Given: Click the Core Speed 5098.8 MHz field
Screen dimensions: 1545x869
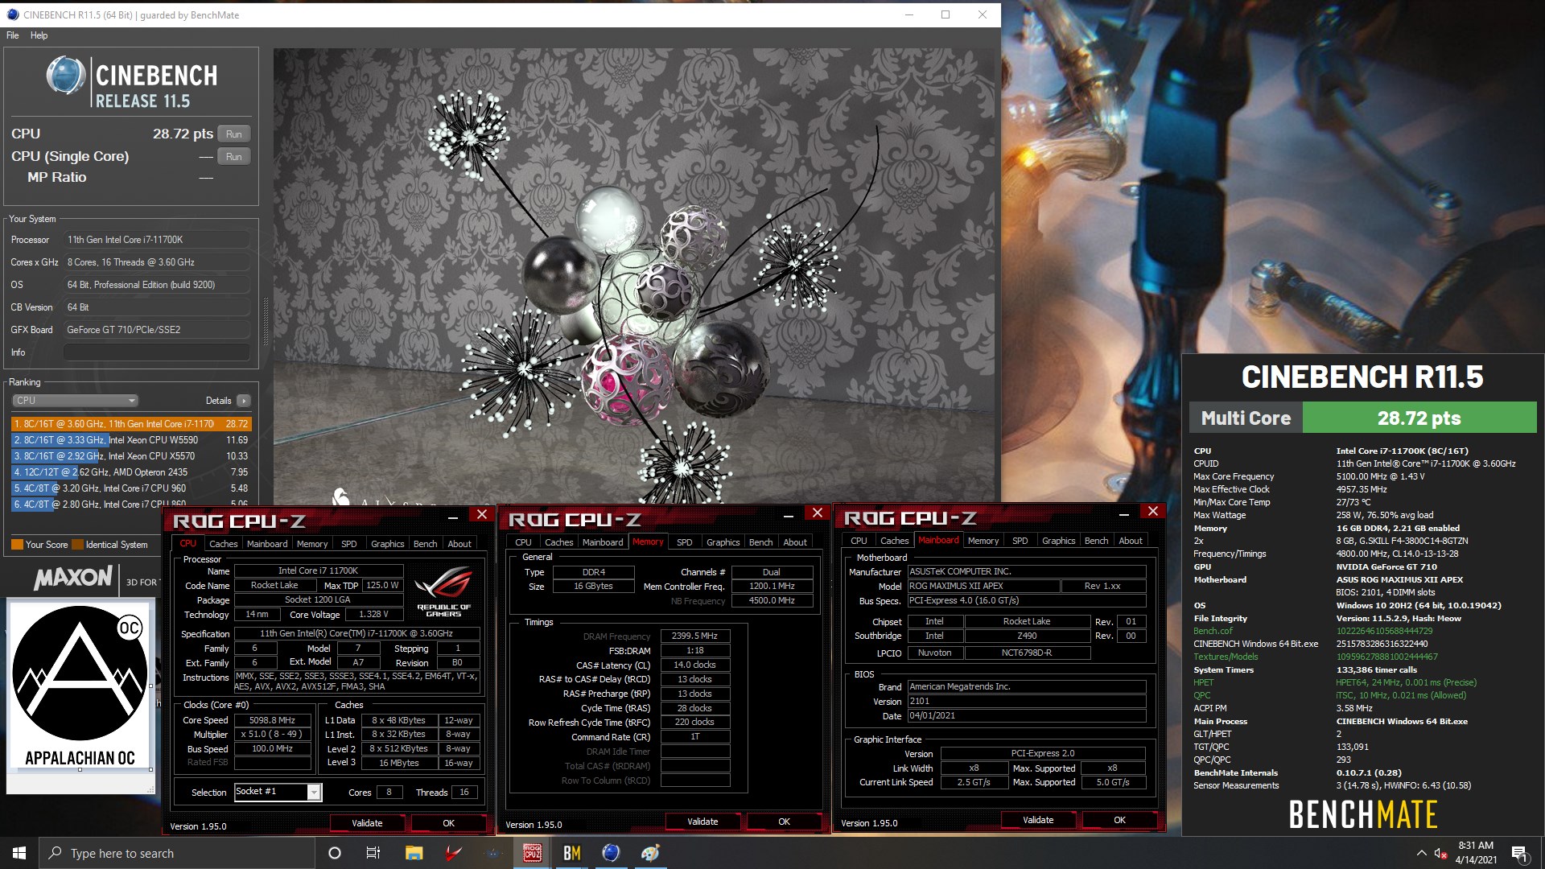Looking at the screenshot, I should tap(272, 721).
